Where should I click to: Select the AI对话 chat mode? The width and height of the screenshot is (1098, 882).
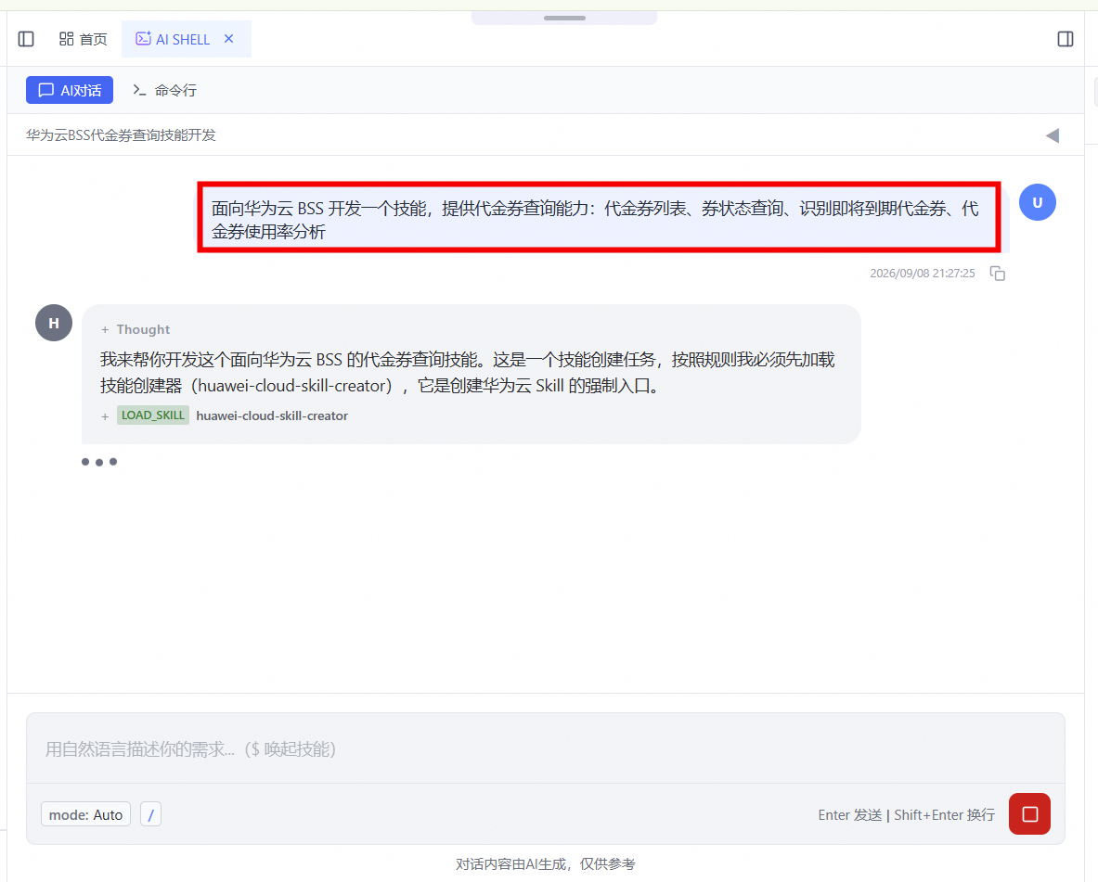pos(70,90)
